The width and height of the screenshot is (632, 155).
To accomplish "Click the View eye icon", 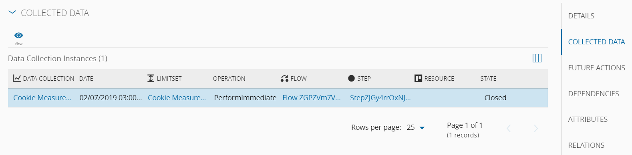I will [x=18, y=36].
